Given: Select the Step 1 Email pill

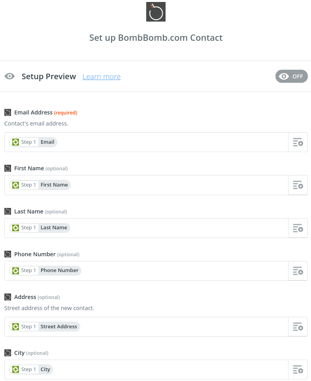Looking at the screenshot, I should pos(33,142).
